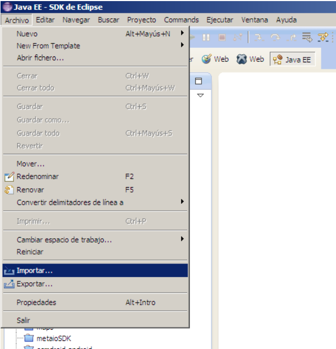The width and height of the screenshot is (336, 349).
Task: Open the Navegar menu
Action: point(76,20)
